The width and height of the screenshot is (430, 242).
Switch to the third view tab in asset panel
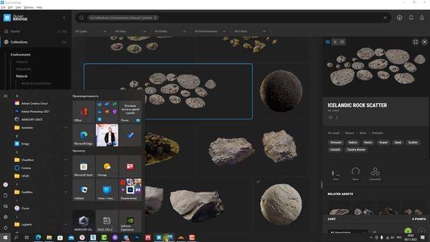point(342,42)
